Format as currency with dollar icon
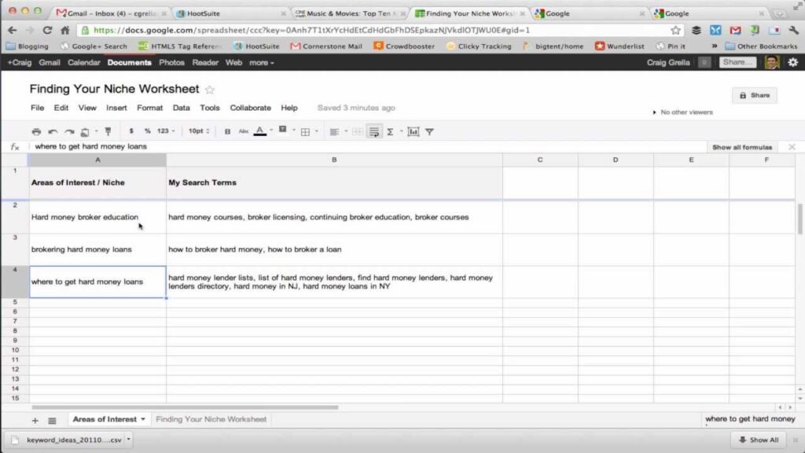Viewport: 805px width, 453px height. click(131, 131)
